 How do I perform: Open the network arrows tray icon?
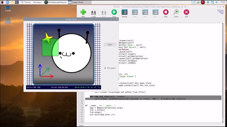[212, 2]
